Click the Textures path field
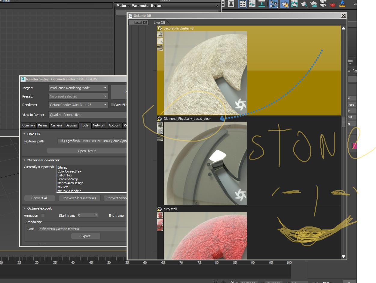This screenshot has height=283, width=376. pos(92,141)
